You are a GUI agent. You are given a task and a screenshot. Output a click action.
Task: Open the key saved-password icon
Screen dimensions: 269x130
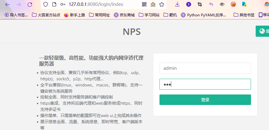[63, 4]
